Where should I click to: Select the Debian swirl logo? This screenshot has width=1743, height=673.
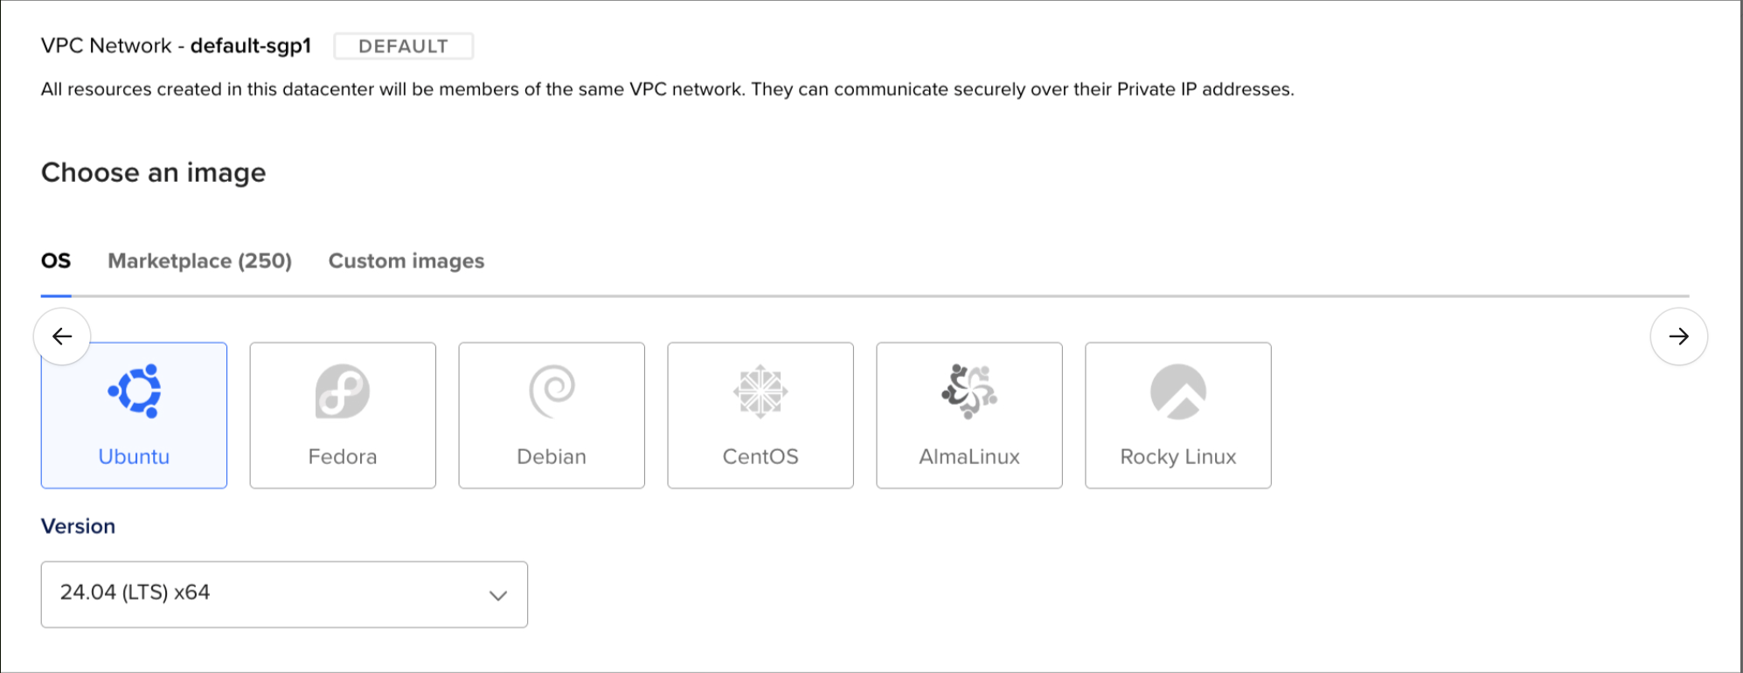pyautogui.click(x=552, y=391)
